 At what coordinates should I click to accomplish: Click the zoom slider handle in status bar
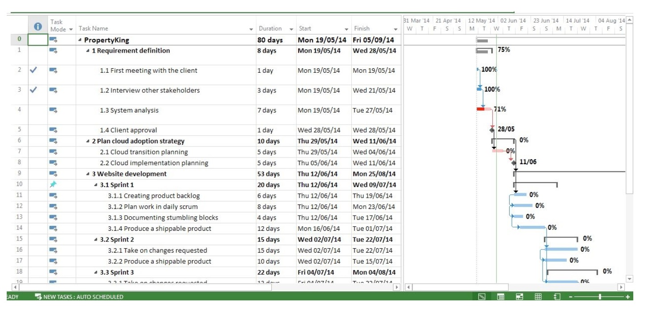click(600, 297)
